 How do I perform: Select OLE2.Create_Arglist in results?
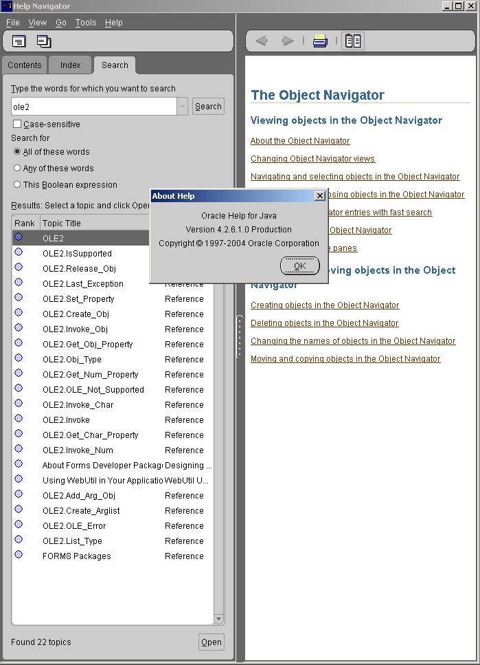coord(113,511)
